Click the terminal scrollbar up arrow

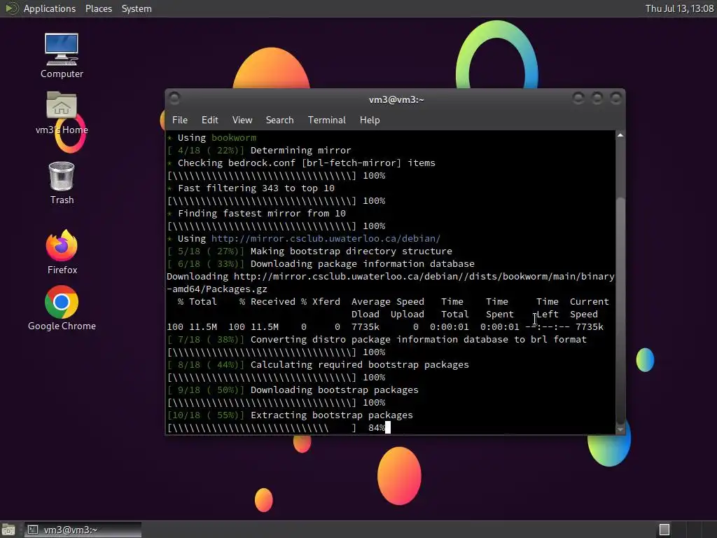tap(620, 135)
